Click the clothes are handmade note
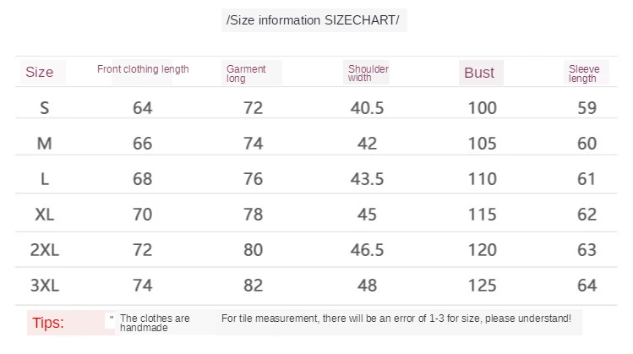Screen dimensions: 633x354 (x=156, y=324)
